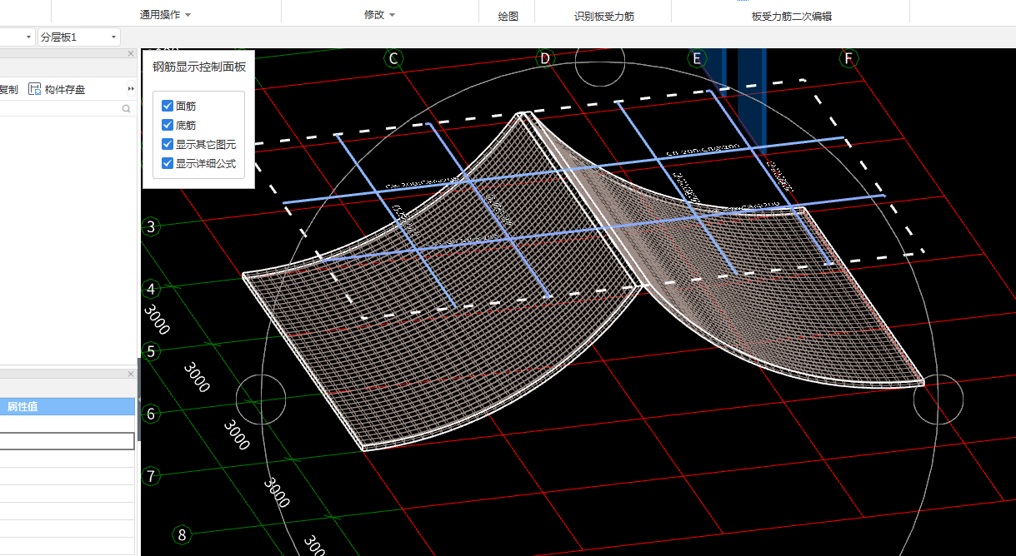This screenshot has width=1016, height=556.
Task: Click axis bubble 8
Action: [183, 534]
